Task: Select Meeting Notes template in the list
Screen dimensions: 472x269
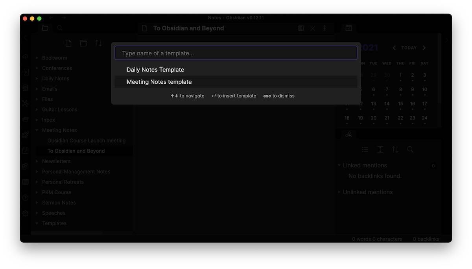Action: pyautogui.click(x=236, y=82)
